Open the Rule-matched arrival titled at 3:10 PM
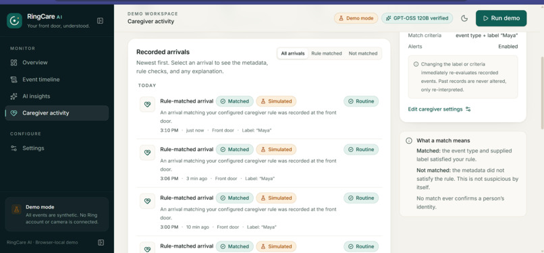 [x=187, y=101]
